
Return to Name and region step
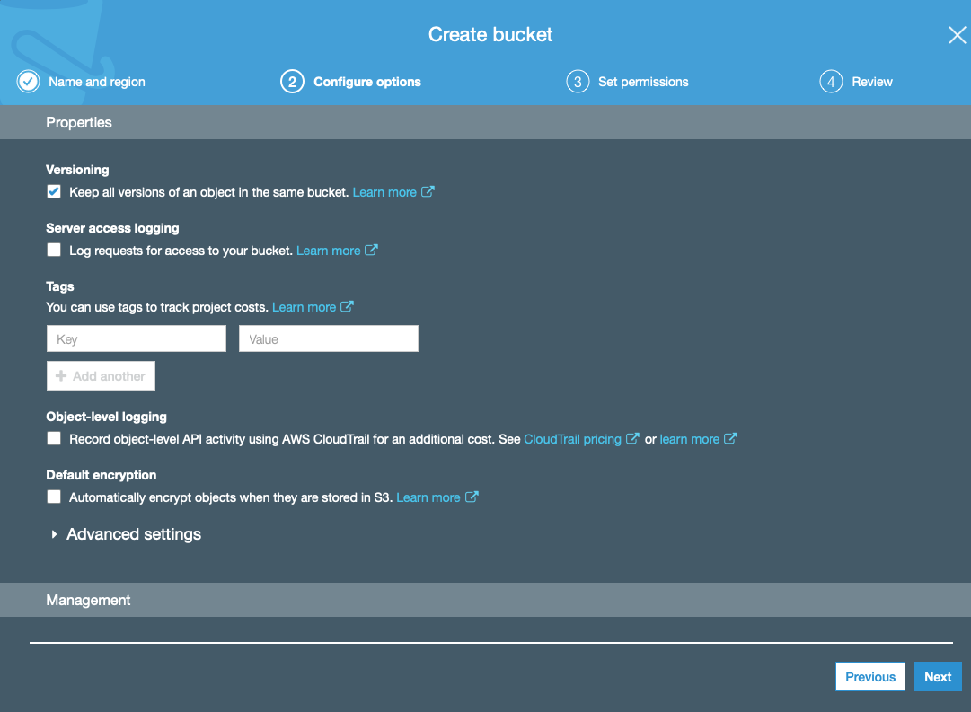click(x=96, y=82)
